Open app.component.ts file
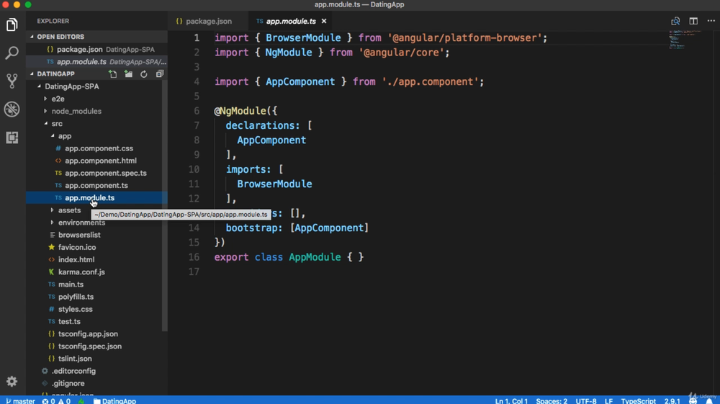This screenshot has width=720, height=404. pyautogui.click(x=96, y=186)
